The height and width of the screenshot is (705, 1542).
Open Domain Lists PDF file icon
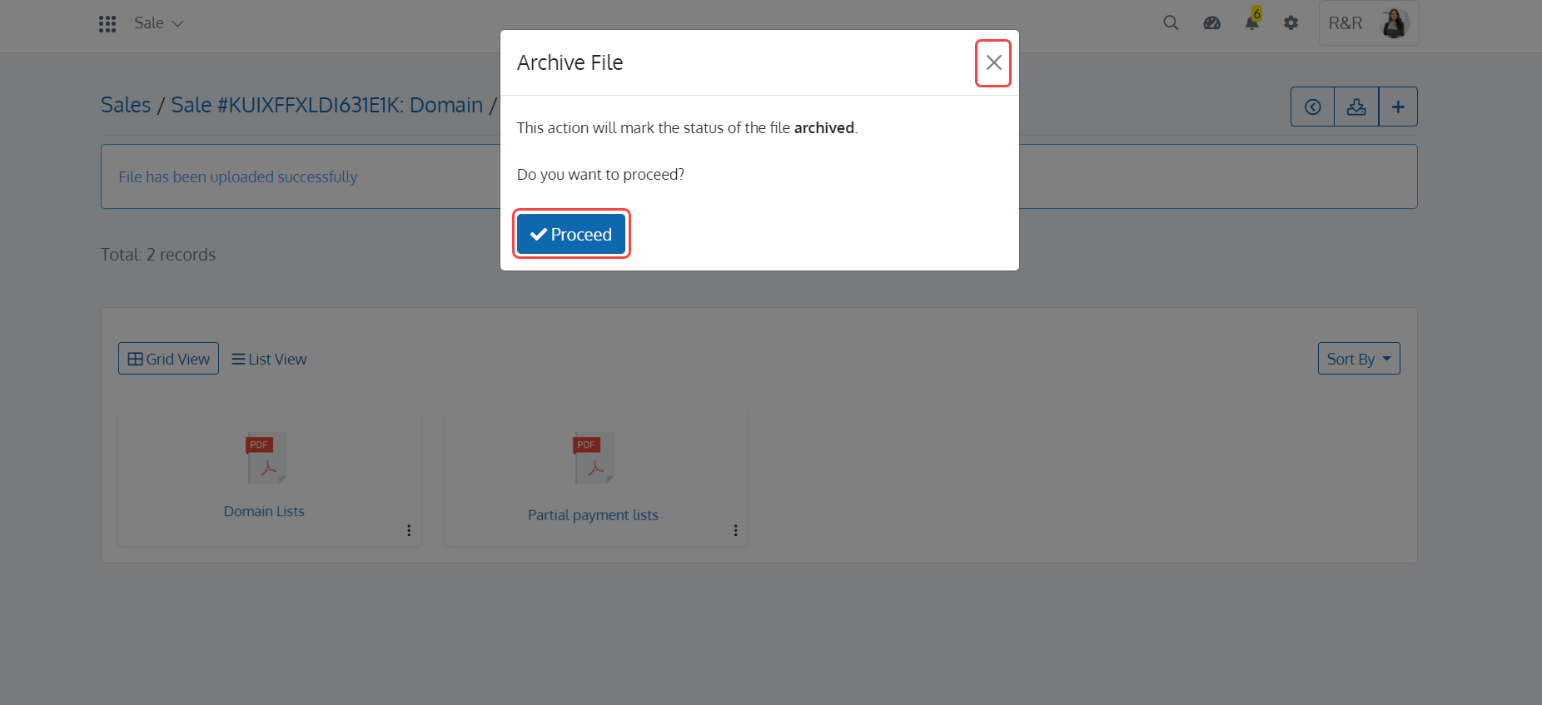point(266,457)
